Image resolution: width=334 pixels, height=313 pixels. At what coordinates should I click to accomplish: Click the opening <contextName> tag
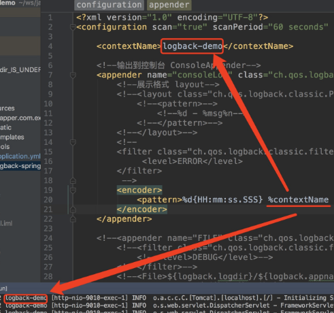pos(129,46)
